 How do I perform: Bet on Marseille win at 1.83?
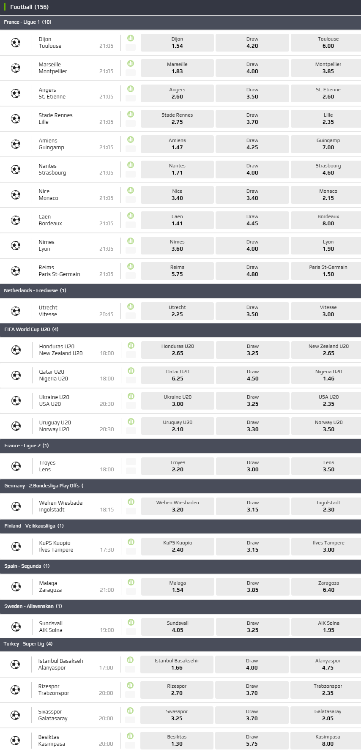177,68
